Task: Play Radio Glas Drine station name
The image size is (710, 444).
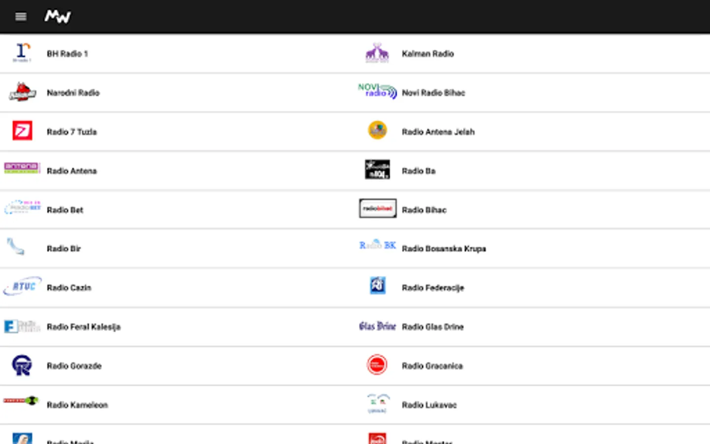Action: [433, 327]
